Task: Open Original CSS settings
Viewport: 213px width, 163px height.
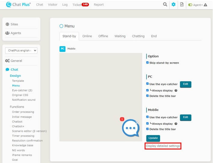Action: [20, 95]
